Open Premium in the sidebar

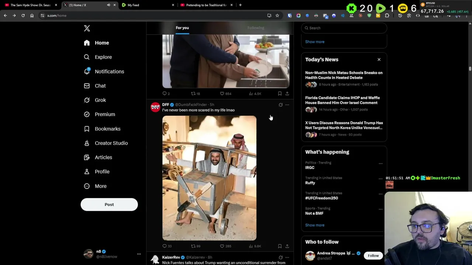99,114
